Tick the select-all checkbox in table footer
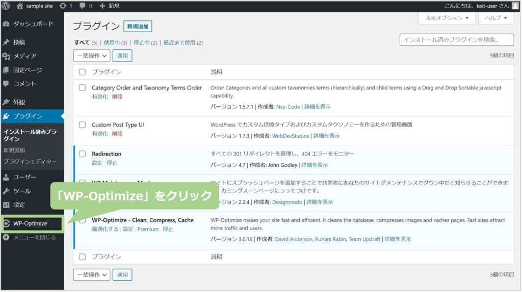Image resolution: width=522 pixels, height=292 pixels. point(82,257)
